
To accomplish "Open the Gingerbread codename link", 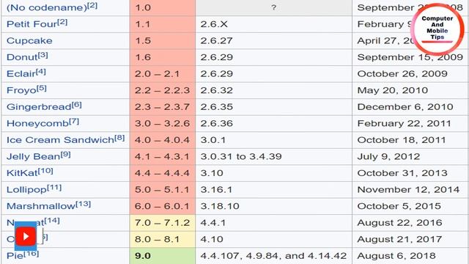I will click(39, 107).
